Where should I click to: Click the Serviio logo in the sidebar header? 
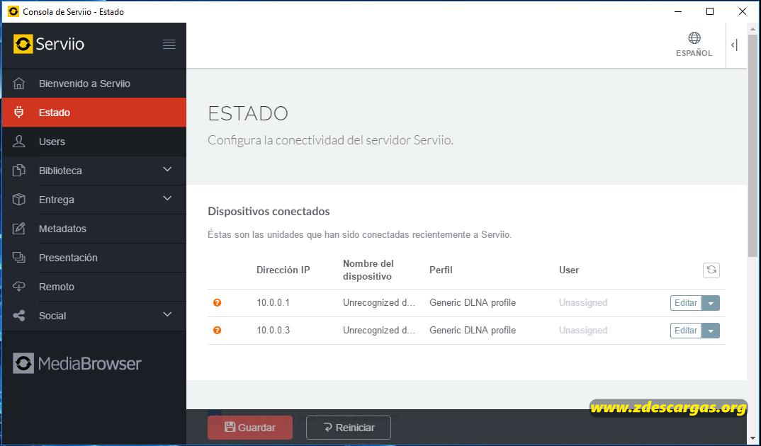(x=48, y=44)
